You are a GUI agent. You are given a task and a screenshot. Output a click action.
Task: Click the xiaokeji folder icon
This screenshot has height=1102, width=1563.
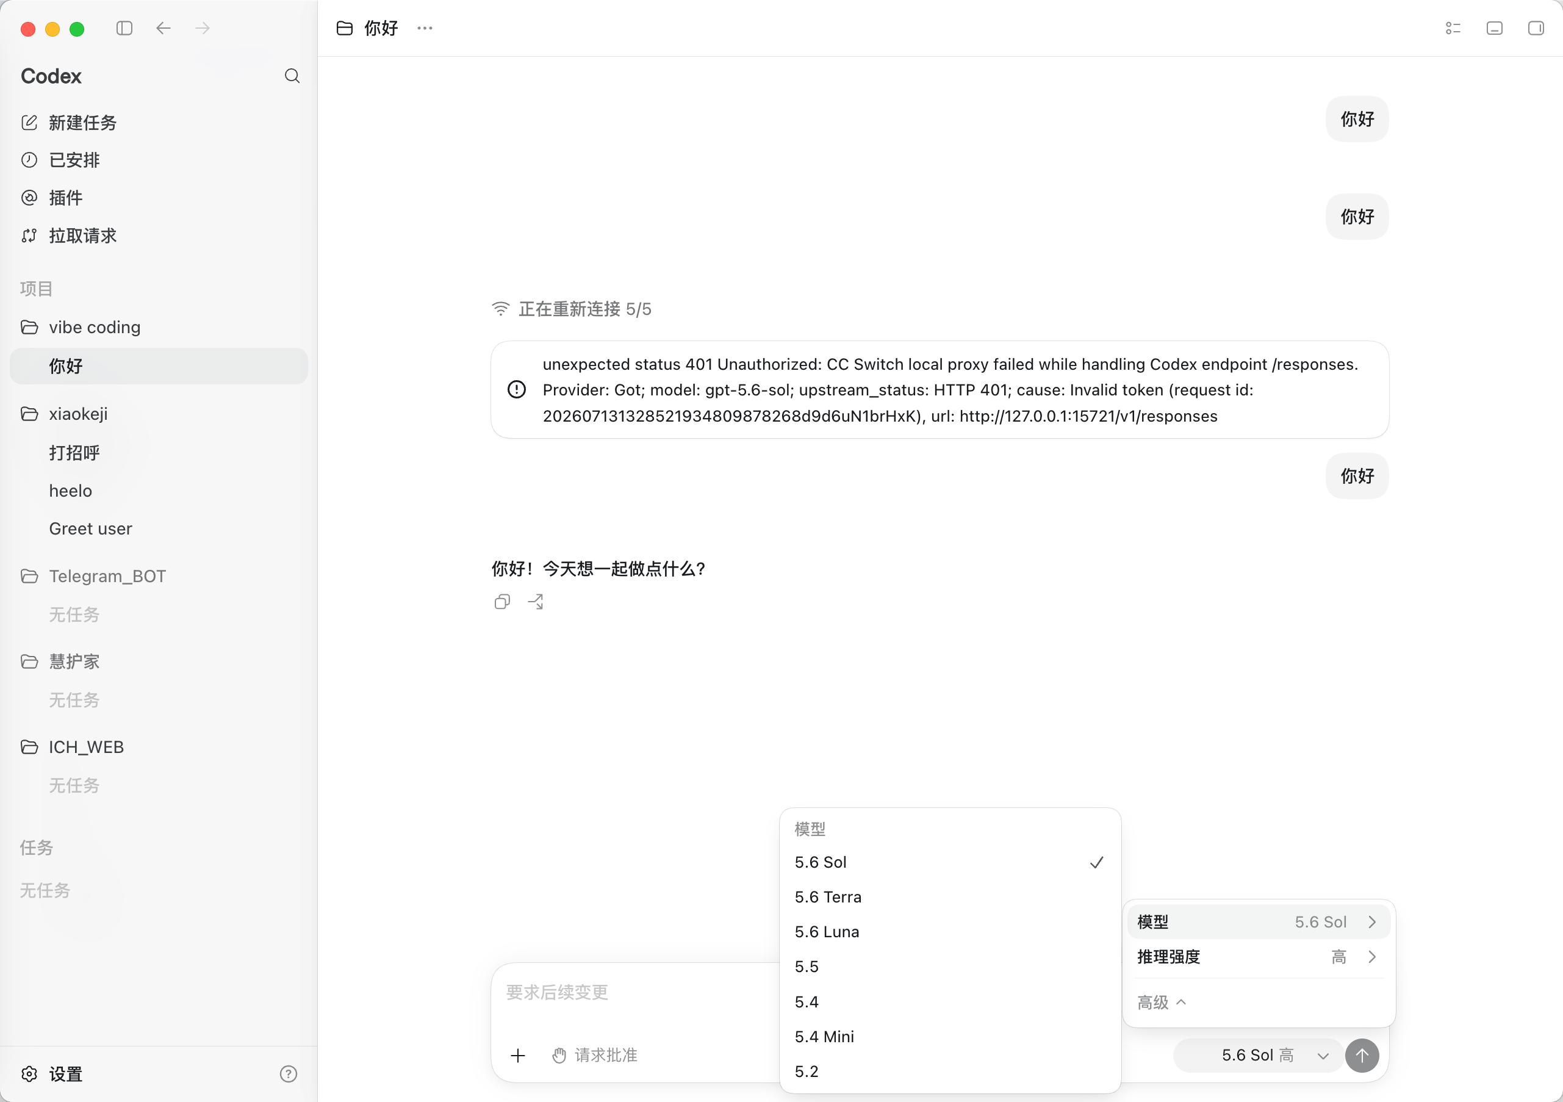tap(29, 414)
